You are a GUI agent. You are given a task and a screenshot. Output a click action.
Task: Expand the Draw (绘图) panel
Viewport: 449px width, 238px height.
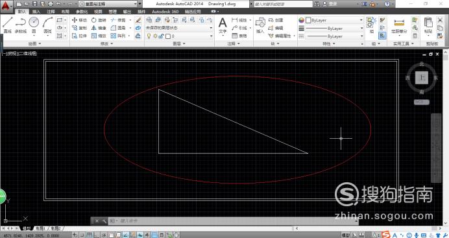click(35, 43)
